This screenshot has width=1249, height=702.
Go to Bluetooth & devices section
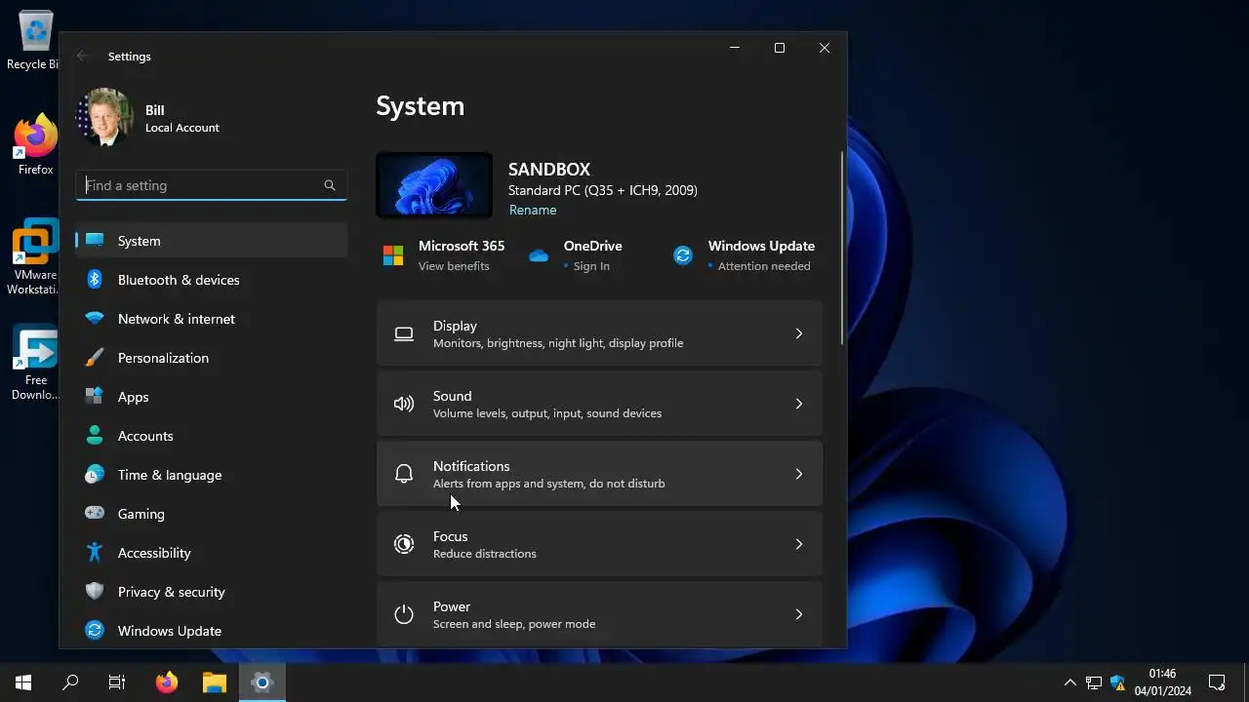click(x=211, y=280)
